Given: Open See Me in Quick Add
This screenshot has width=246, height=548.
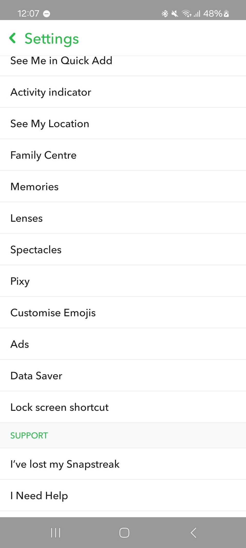Looking at the screenshot, I should coord(61,61).
